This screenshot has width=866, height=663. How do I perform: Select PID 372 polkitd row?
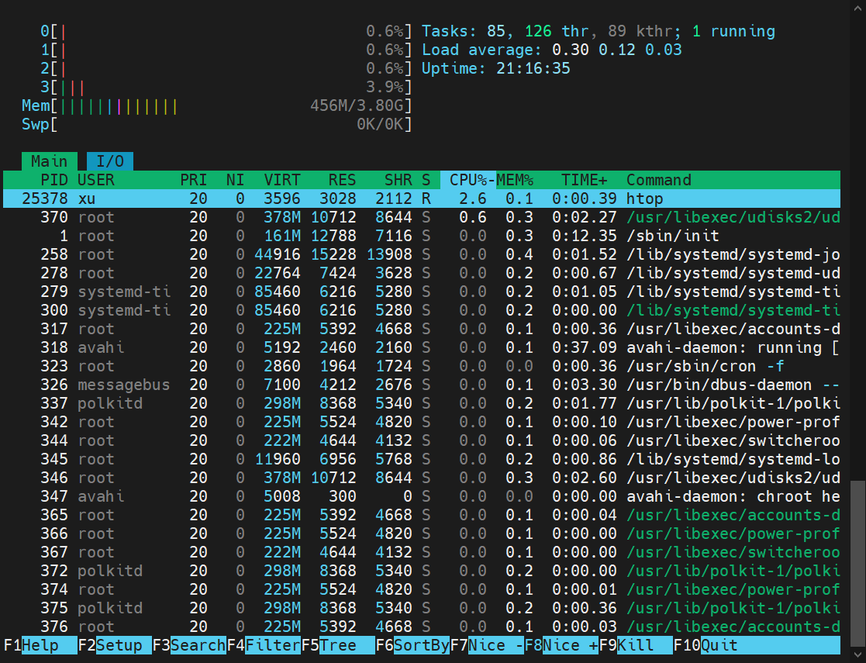click(x=422, y=571)
